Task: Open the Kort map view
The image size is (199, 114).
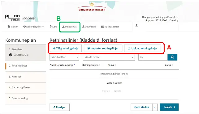Action: pos(53,27)
